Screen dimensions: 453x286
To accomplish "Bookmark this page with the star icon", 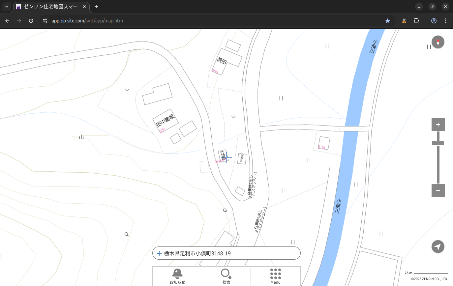I will click(388, 21).
